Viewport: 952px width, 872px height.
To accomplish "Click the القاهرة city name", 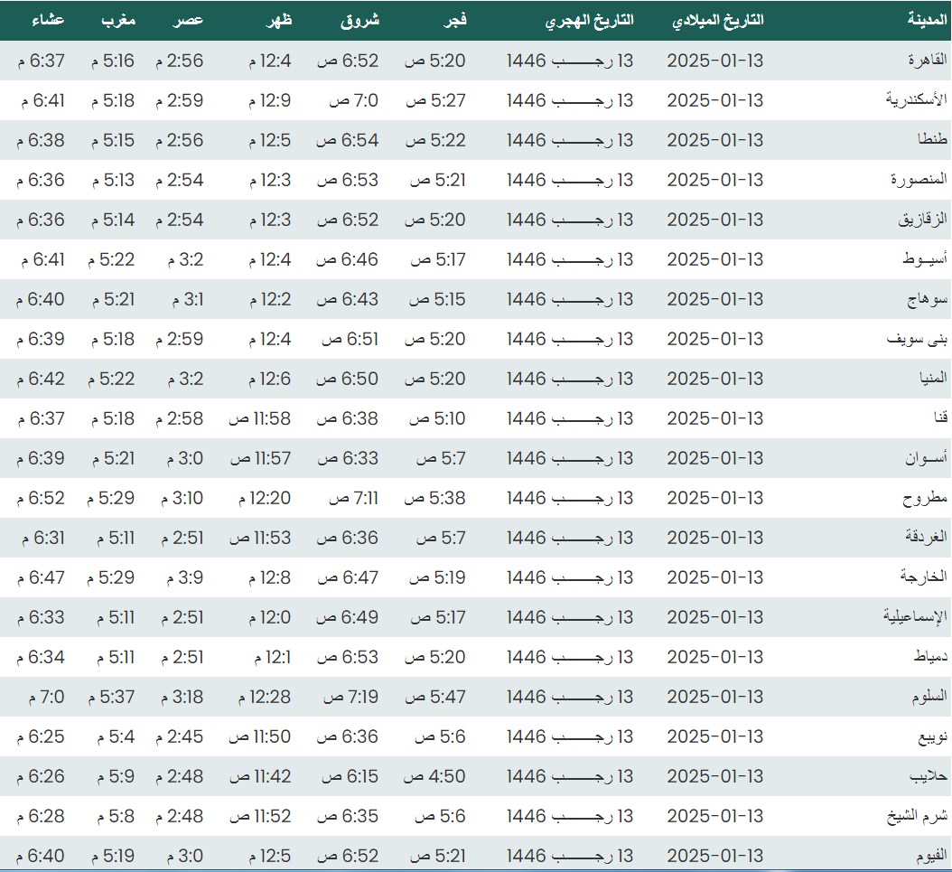I will (x=926, y=61).
